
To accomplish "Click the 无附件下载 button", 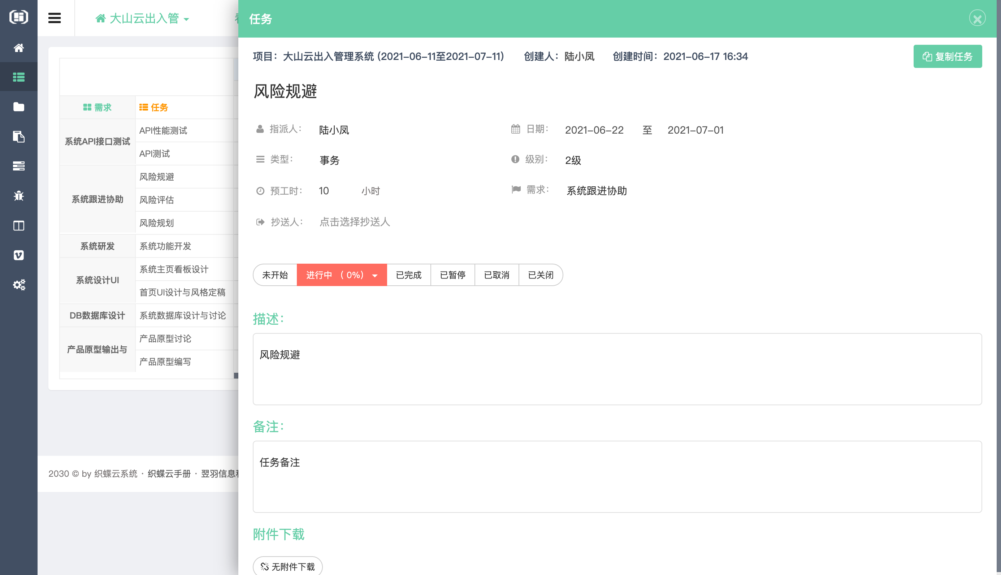I will (288, 566).
